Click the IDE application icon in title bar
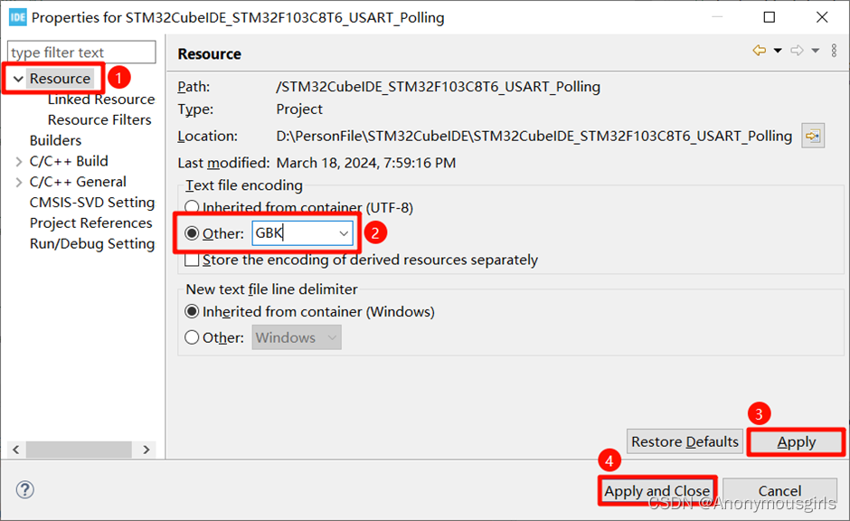 (17, 17)
